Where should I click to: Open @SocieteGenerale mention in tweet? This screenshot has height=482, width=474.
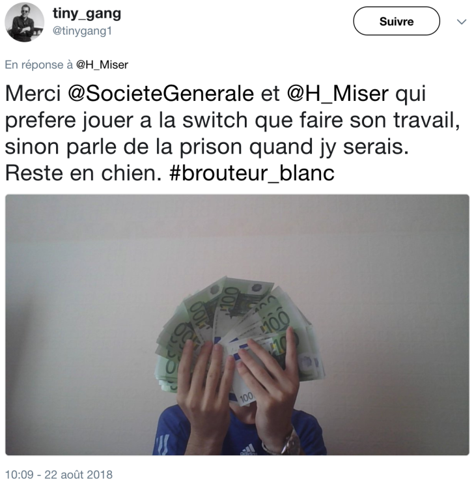161,93
